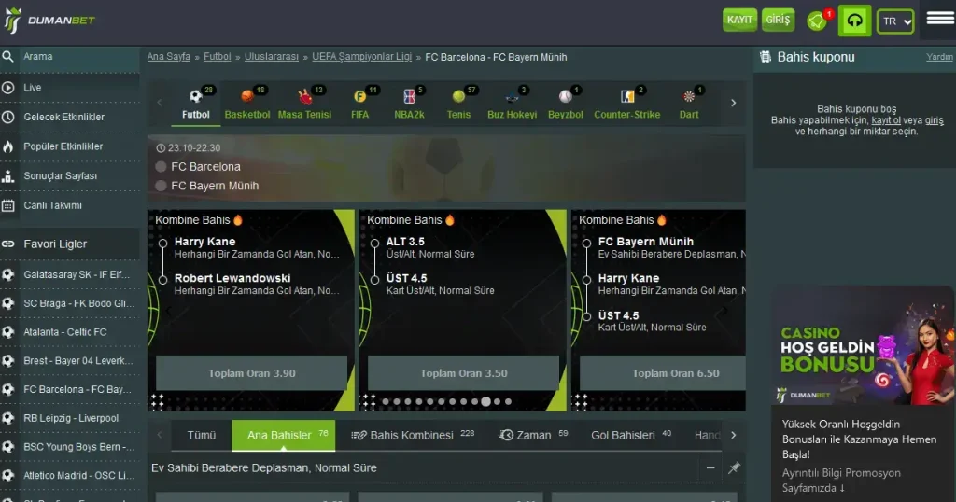Click the GİRİŞ login button
Image resolution: width=956 pixels, height=502 pixels.
pyautogui.click(x=777, y=20)
